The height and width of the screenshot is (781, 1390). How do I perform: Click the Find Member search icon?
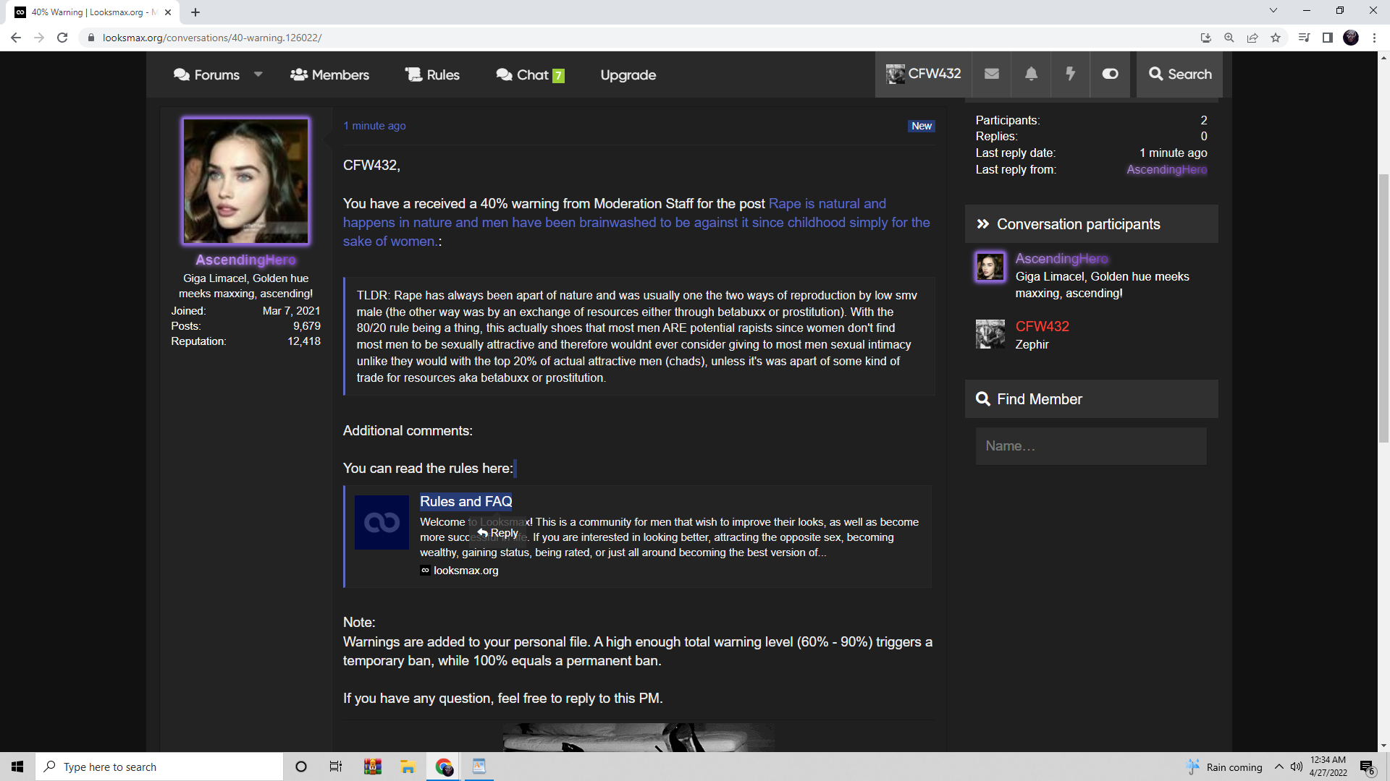coord(982,399)
